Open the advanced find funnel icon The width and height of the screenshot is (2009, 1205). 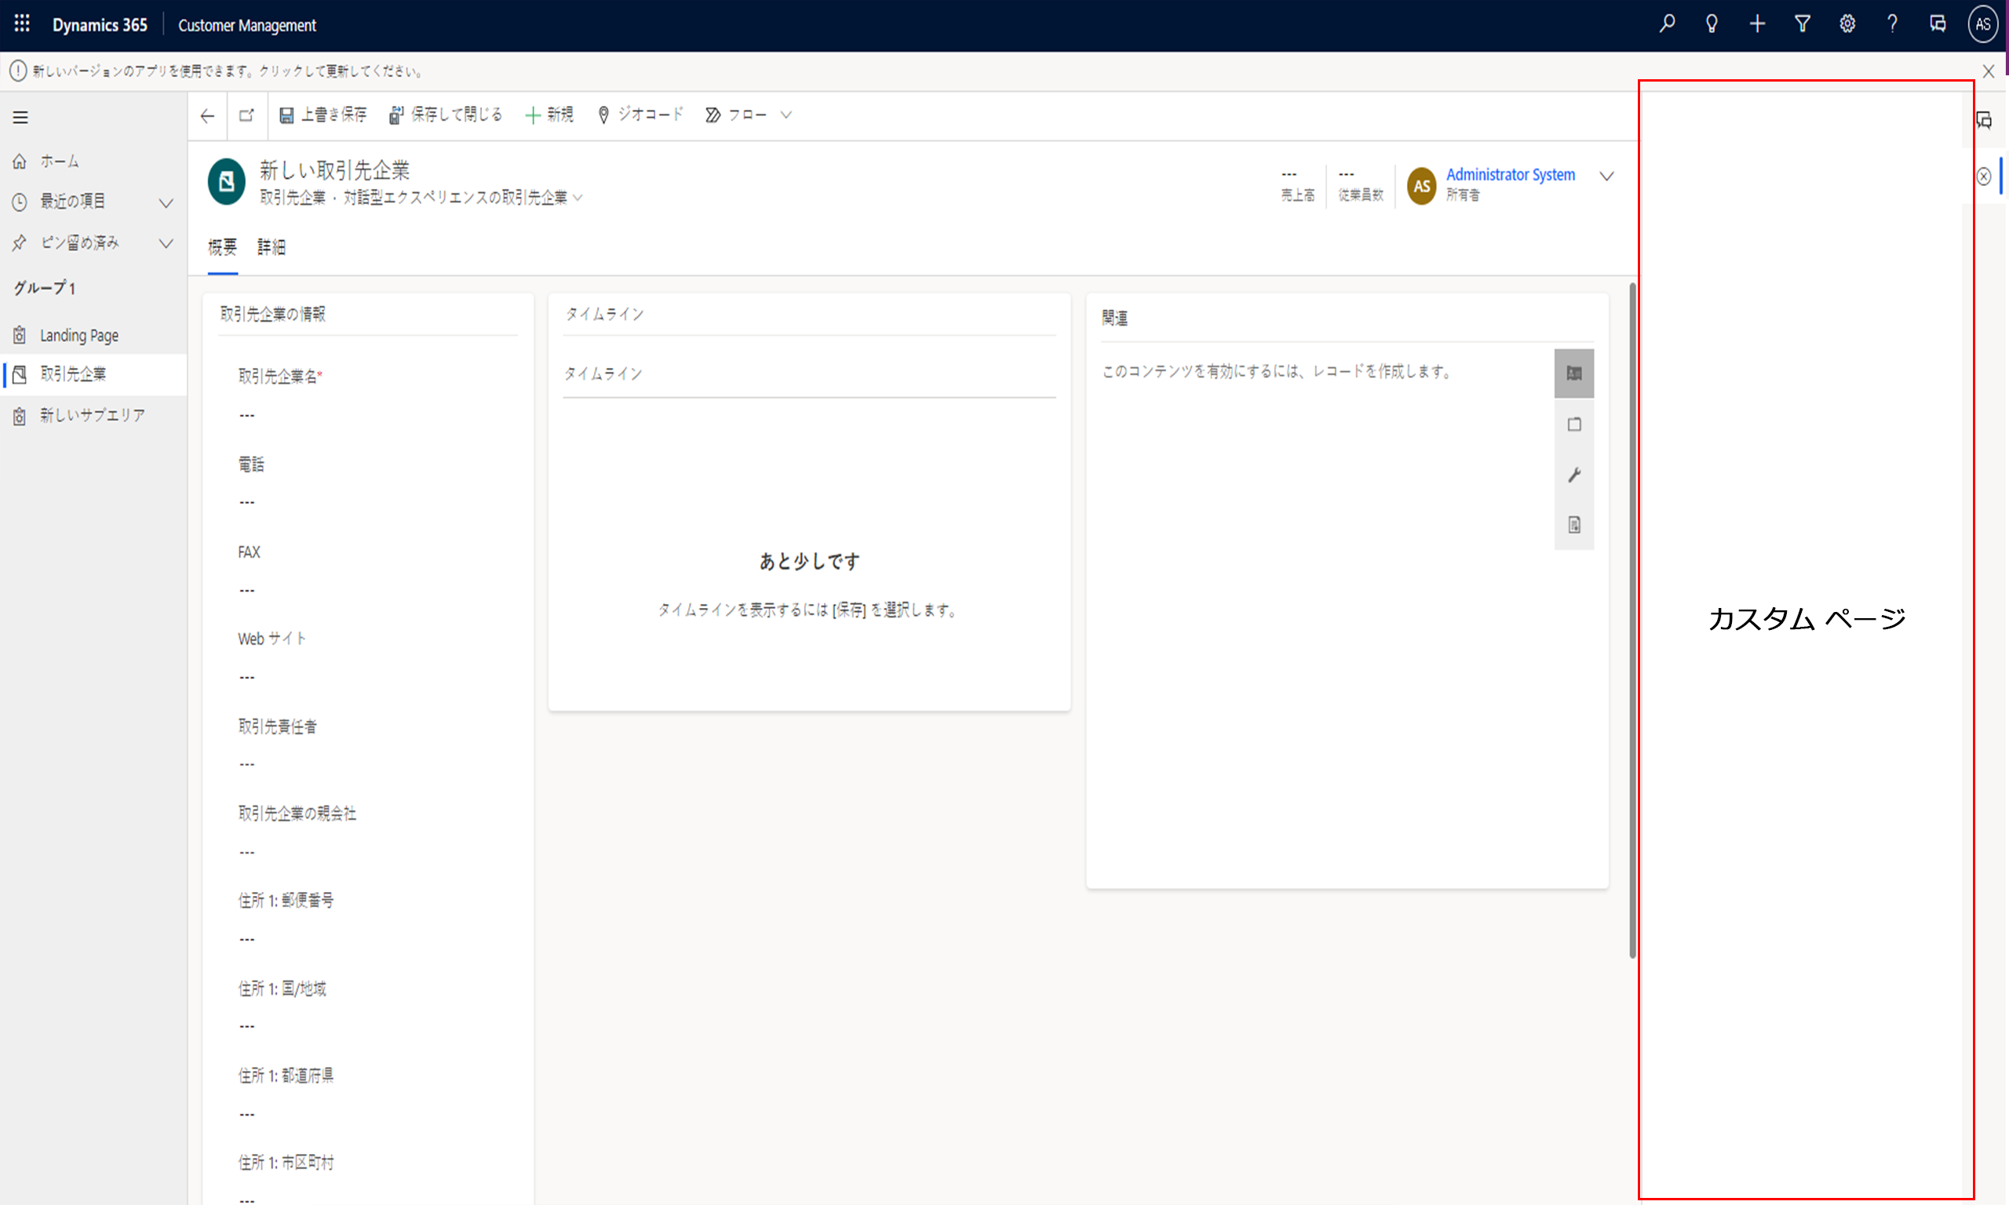pyautogui.click(x=1803, y=24)
